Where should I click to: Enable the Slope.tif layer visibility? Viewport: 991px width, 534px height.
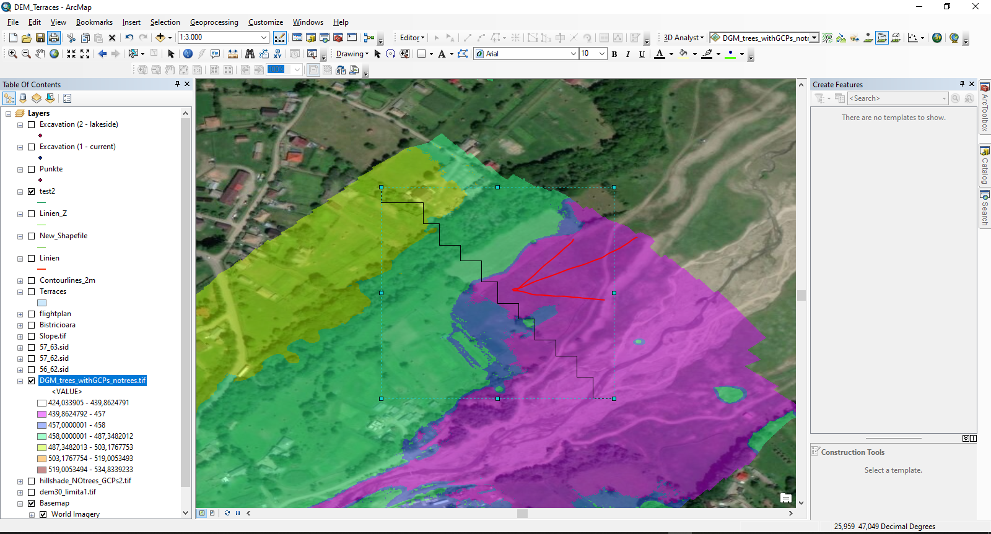tap(31, 336)
